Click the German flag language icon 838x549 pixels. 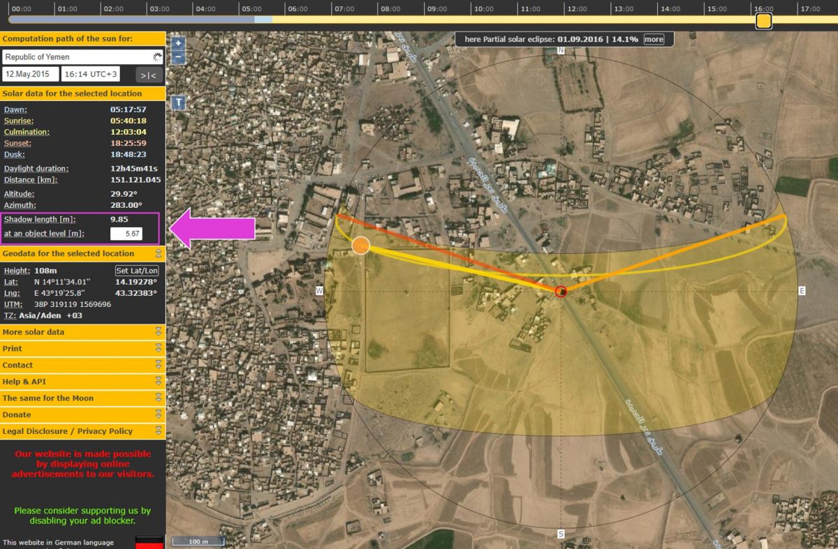point(149,542)
